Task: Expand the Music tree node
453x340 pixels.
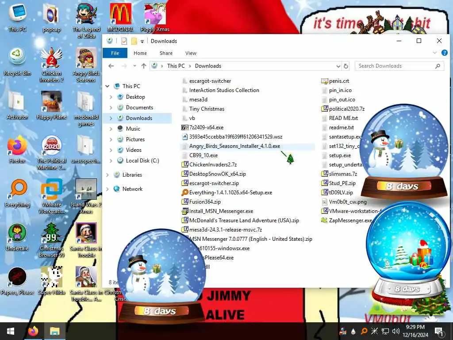Action: coord(111,129)
